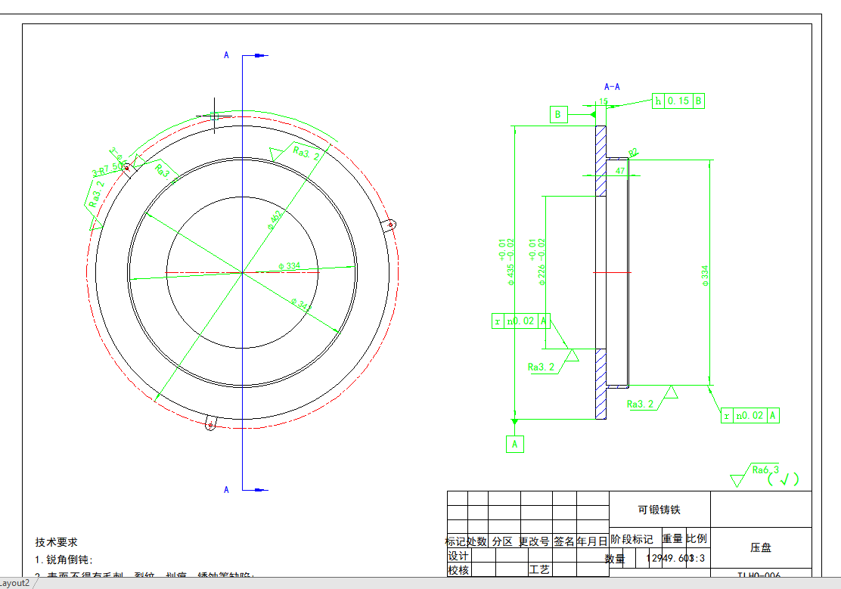Click the 15 thickness dimension
This screenshot has height=589, width=841.
pos(604,101)
